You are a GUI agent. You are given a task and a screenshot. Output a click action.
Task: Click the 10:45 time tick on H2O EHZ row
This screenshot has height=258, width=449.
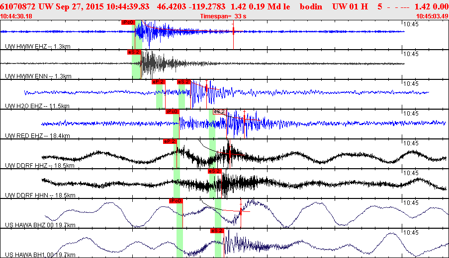pos(411,84)
